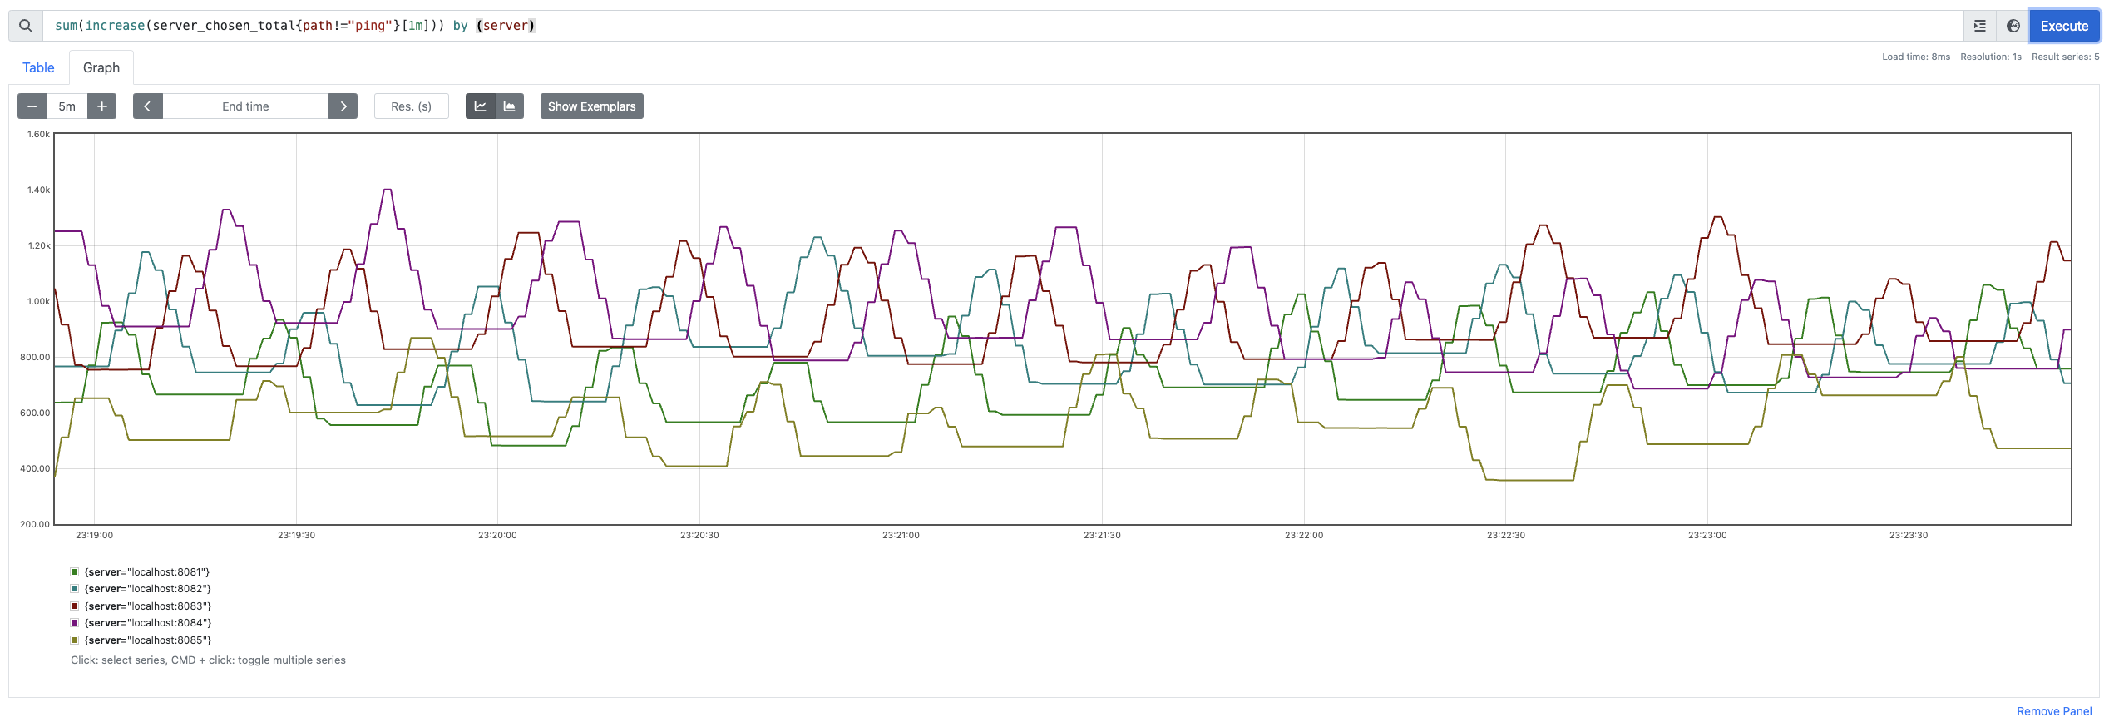Click the 23:20:00 x-axis time label

coord(497,535)
